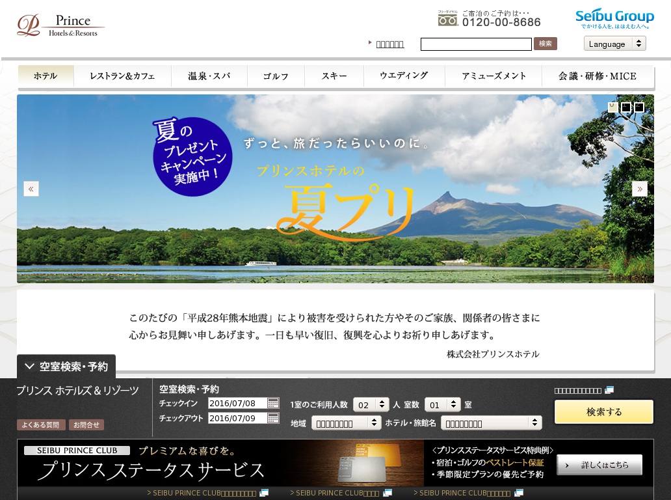
Task: Open the check-out calendar icon
Action: (273, 418)
